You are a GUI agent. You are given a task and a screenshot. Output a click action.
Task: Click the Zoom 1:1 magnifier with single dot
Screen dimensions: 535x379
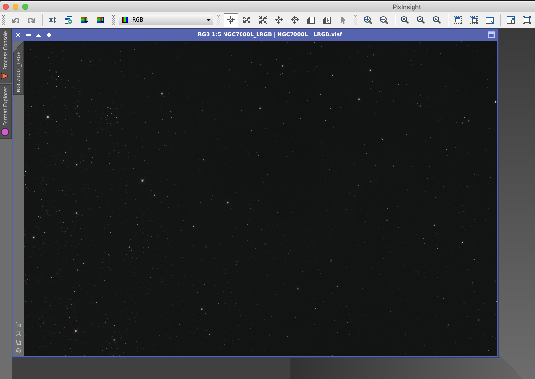point(405,20)
